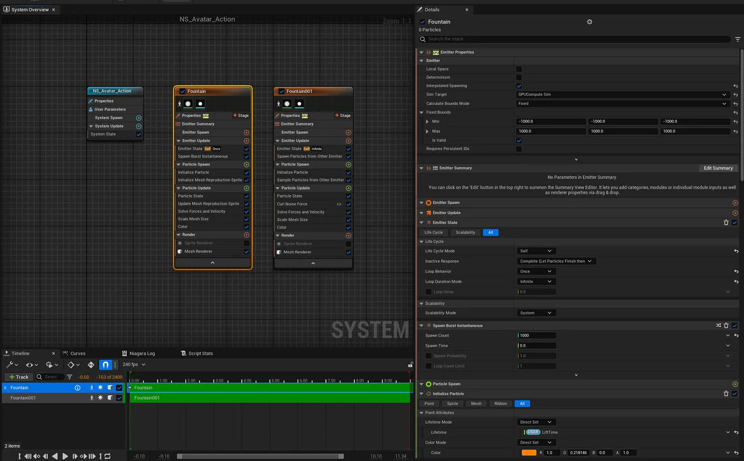Image resolution: width=744 pixels, height=461 pixels.
Task: Play the timeline forward
Action: point(65,456)
